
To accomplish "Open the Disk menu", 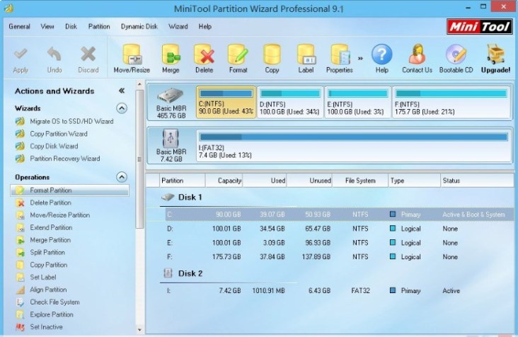I will click(71, 26).
